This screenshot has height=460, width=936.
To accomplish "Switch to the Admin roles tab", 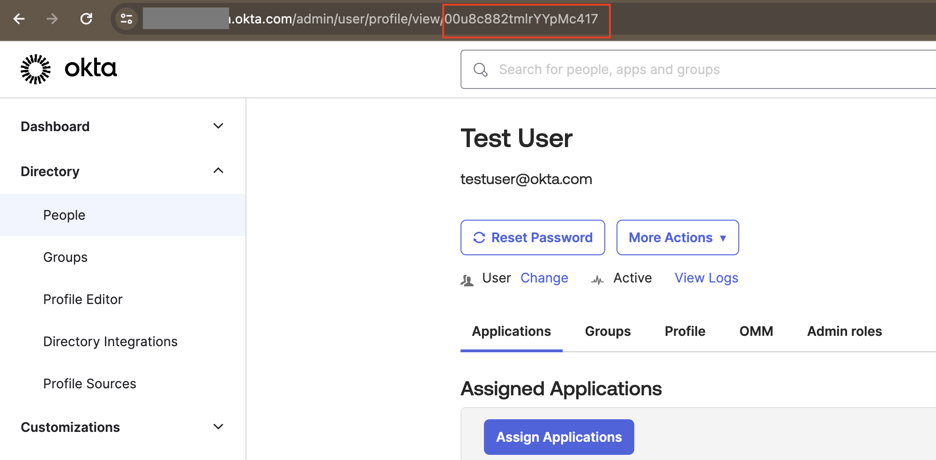I will pyautogui.click(x=844, y=331).
